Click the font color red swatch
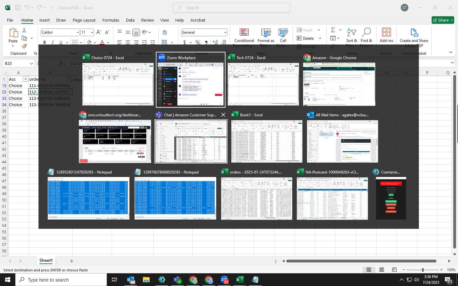Screen dimensions: 458x286 102,42
